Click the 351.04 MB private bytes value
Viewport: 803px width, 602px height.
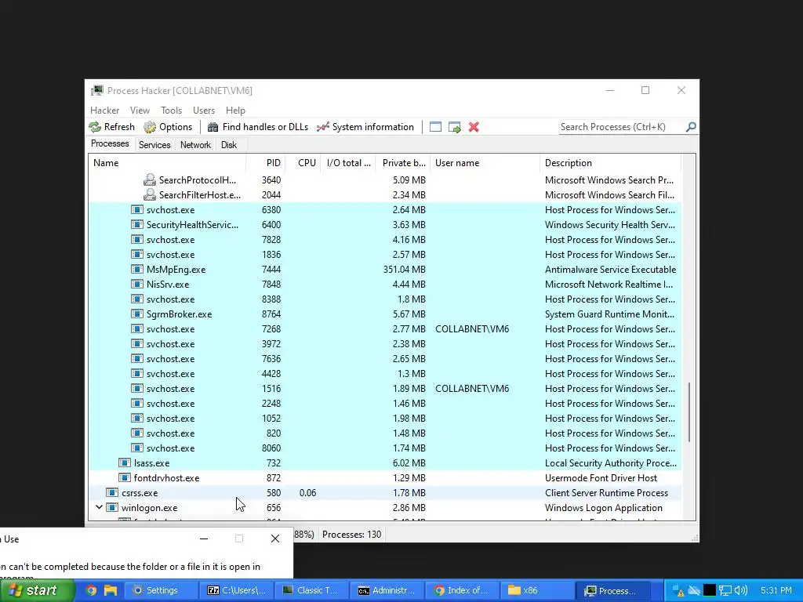[x=404, y=270]
